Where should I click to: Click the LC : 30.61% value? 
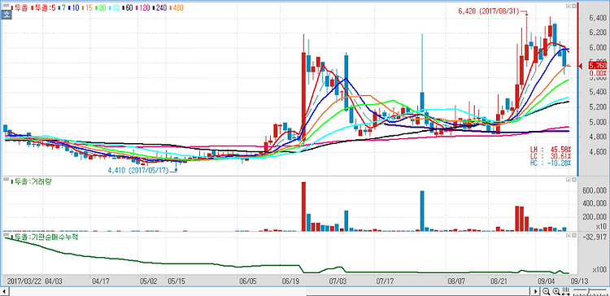click(551, 156)
